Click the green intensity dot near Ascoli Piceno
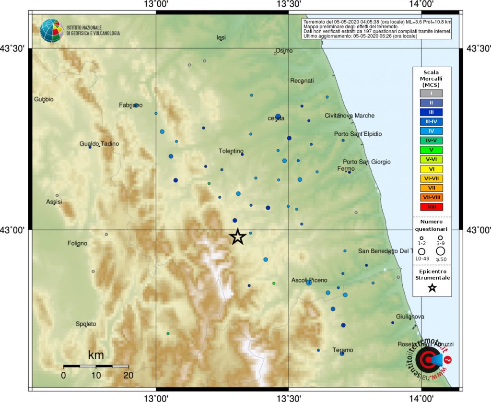Viewport: 491px width, 402px height. (x=274, y=283)
